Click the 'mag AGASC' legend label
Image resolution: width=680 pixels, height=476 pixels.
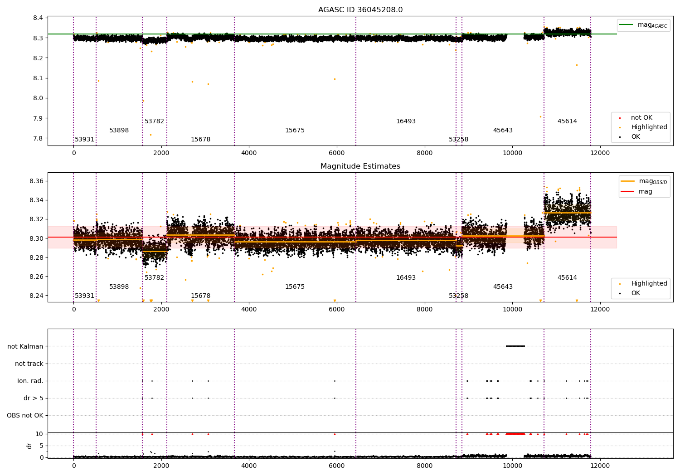[x=652, y=25]
